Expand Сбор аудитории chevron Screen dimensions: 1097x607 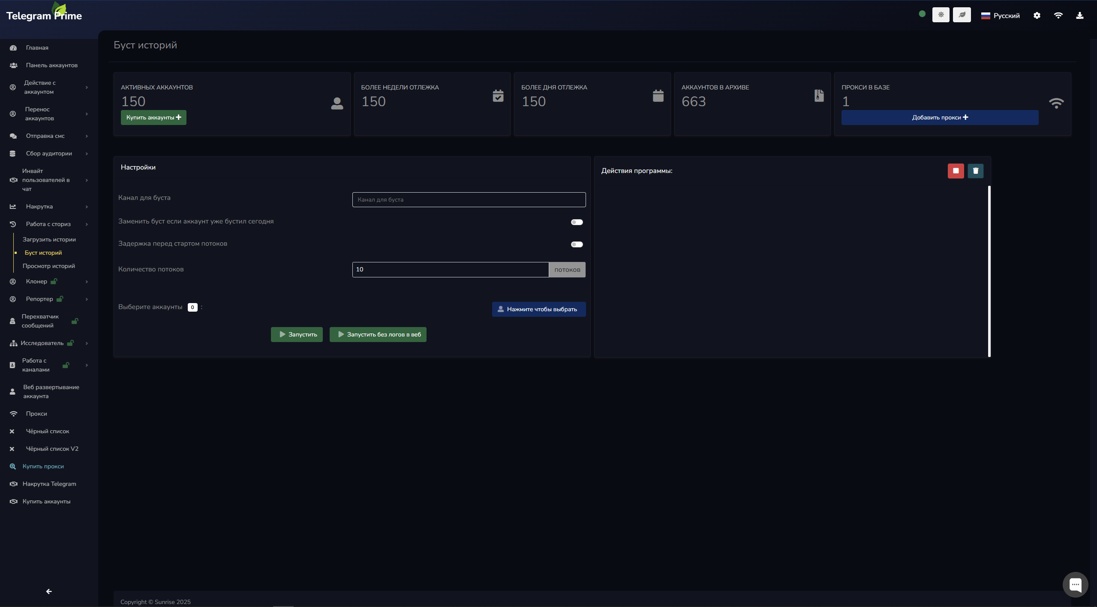(x=87, y=154)
